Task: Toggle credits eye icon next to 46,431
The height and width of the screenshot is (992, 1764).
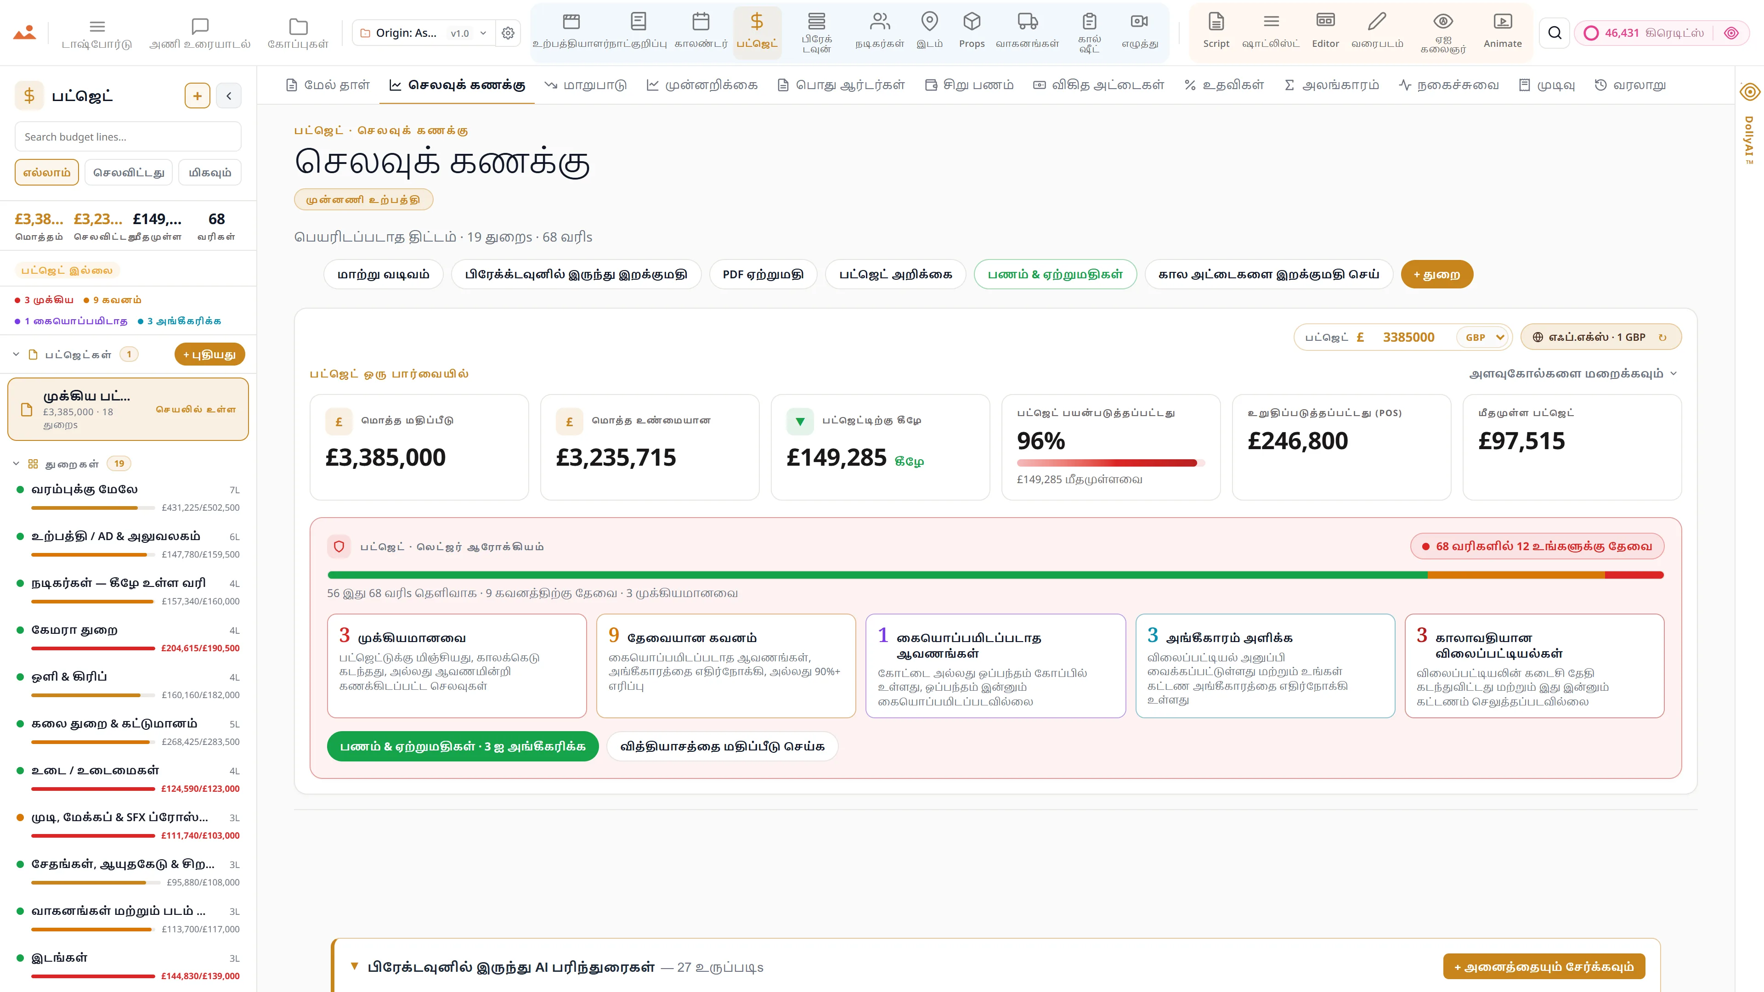Action: click(1731, 33)
